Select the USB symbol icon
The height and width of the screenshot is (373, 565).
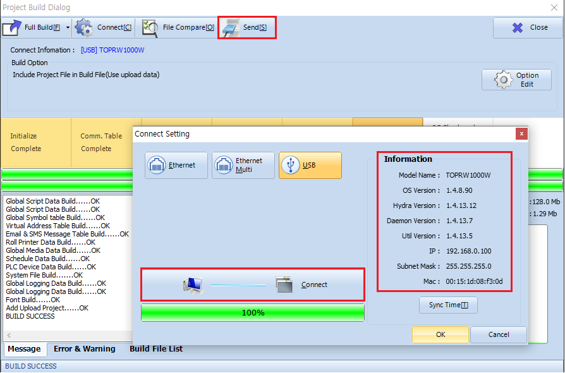(x=291, y=166)
